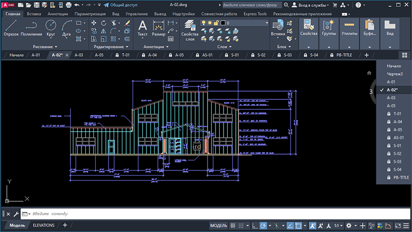Toggle ortho mode in status bar
The height and width of the screenshot is (232, 412).
(x=255, y=226)
